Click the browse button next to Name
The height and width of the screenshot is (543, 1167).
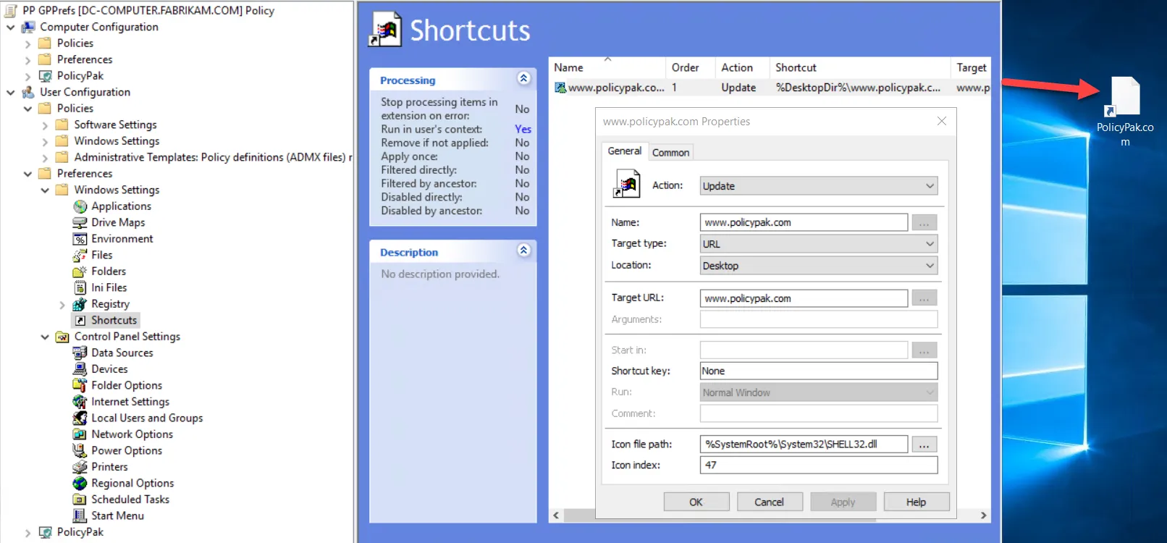pos(924,222)
